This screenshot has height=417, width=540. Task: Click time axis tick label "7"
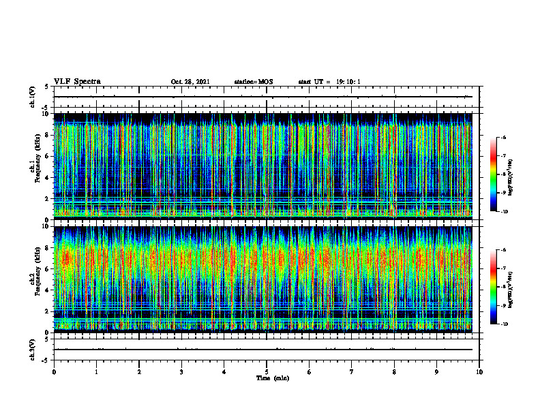click(352, 372)
